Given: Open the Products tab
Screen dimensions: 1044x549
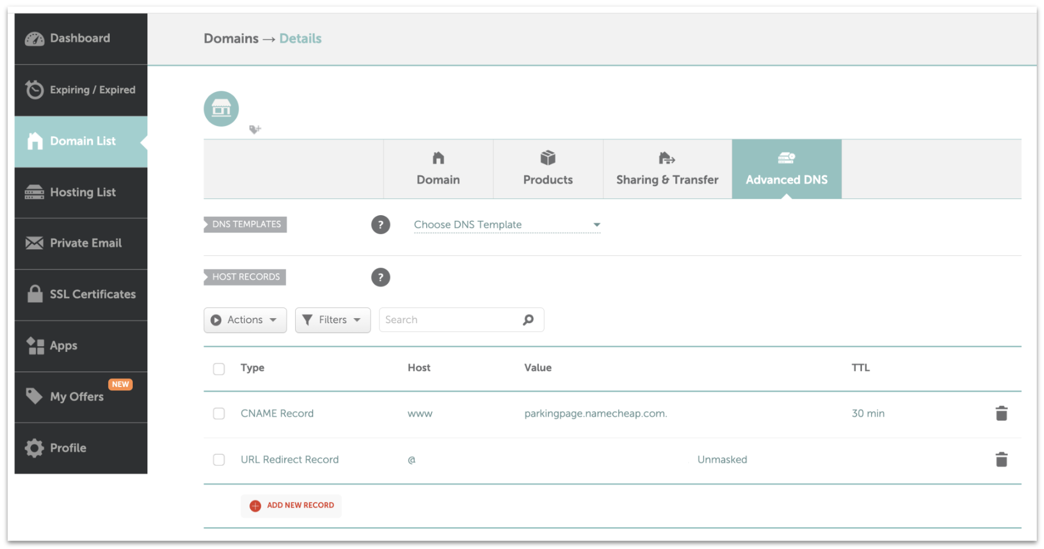Looking at the screenshot, I should (547, 169).
